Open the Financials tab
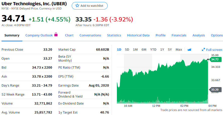This screenshot has height=115, width=223. [179, 35]
